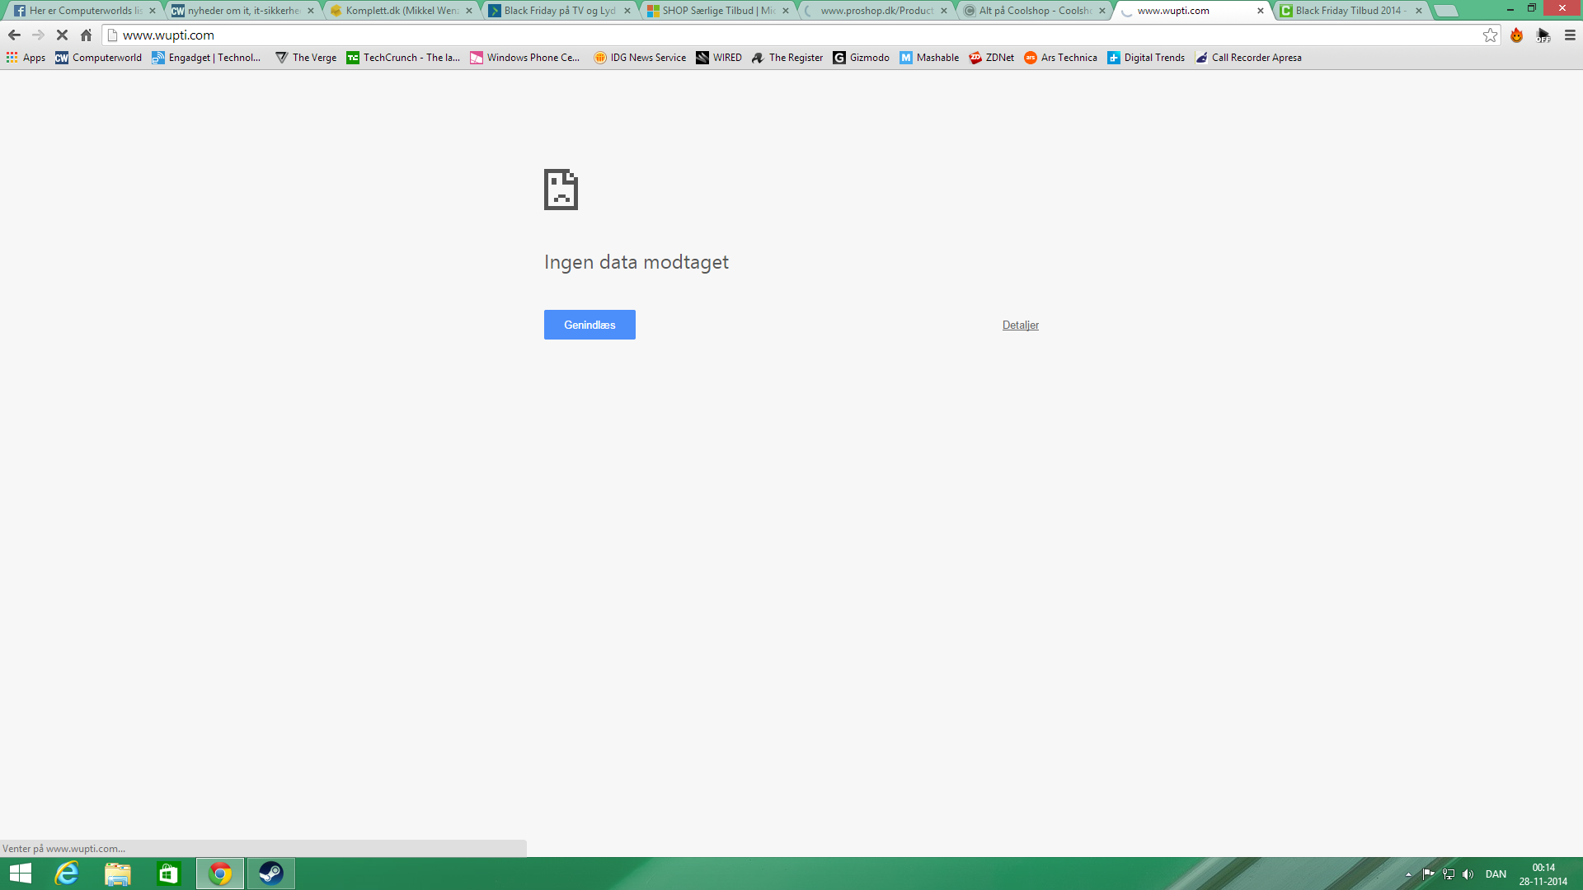Open the DAN keyboard language selector

1496,874
